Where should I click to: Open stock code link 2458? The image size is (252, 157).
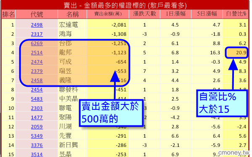37,80
